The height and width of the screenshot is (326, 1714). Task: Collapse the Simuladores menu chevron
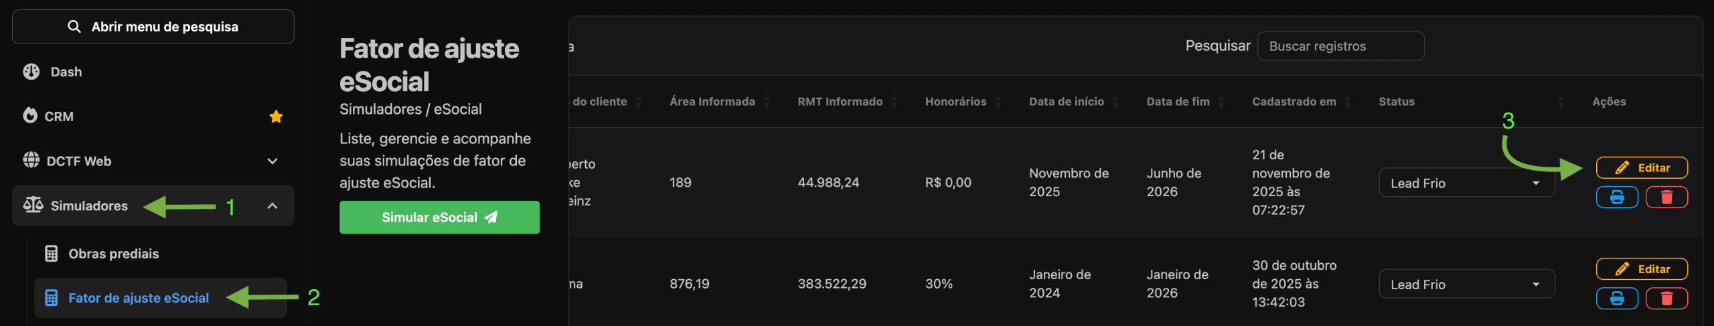click(272, 206)
